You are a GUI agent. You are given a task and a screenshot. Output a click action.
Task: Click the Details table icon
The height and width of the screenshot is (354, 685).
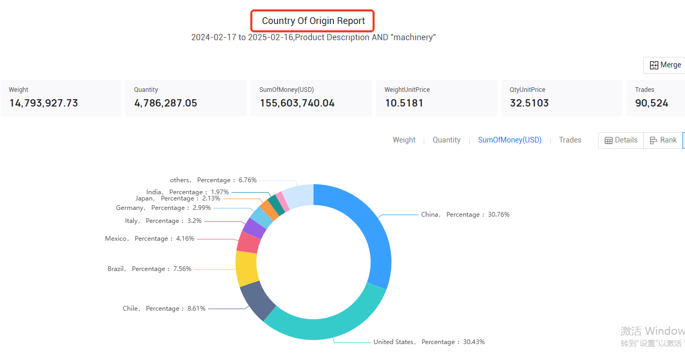tap(609, 140)
